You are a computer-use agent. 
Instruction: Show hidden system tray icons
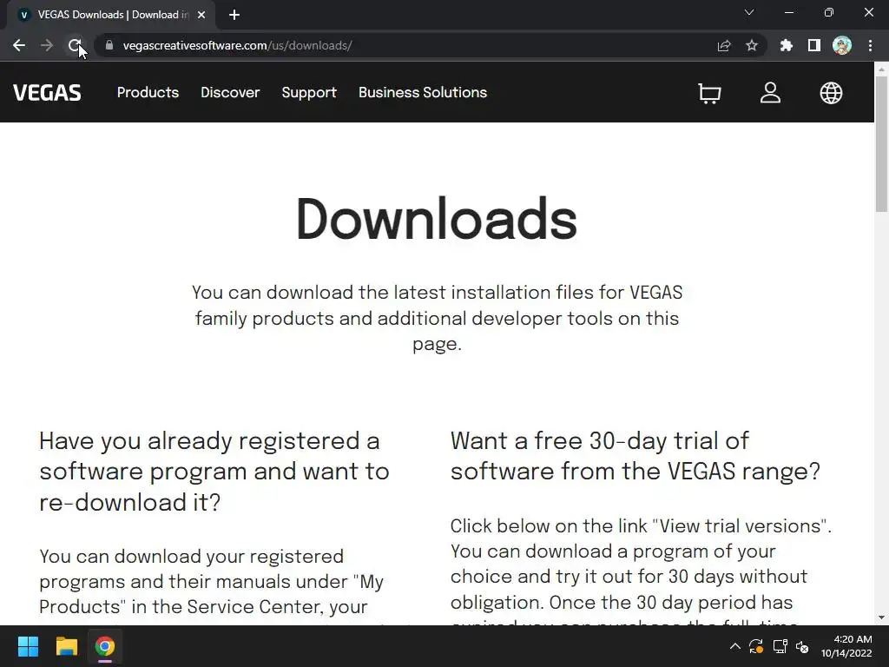pyautogui.click(x=734, y=646)
